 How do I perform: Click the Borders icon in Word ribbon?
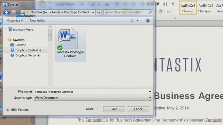tap(169, 11)
